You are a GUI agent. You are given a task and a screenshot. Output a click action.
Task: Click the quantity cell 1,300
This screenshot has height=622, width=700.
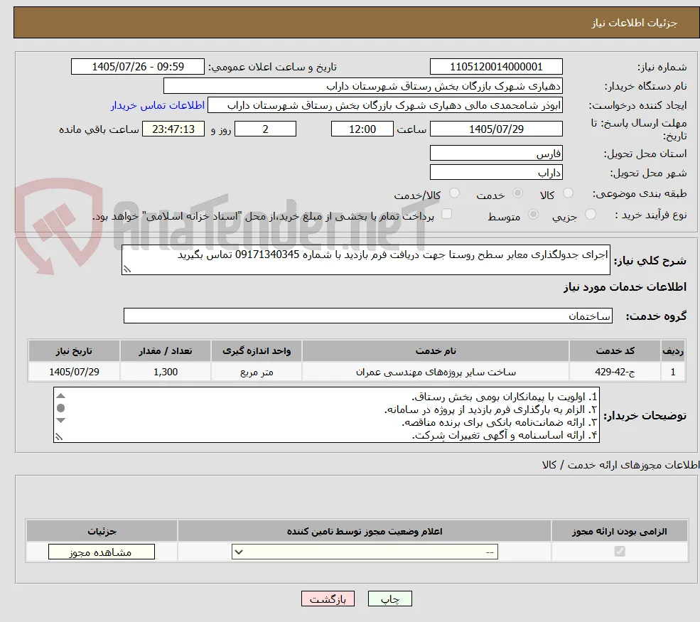pyautogui.click(x=165, y=372)
